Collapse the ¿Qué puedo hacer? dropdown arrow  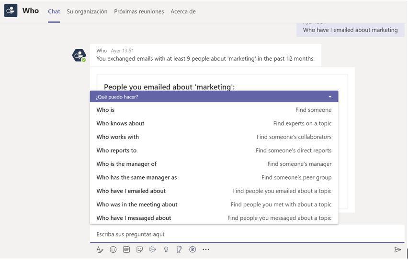(x=330, y=97)
